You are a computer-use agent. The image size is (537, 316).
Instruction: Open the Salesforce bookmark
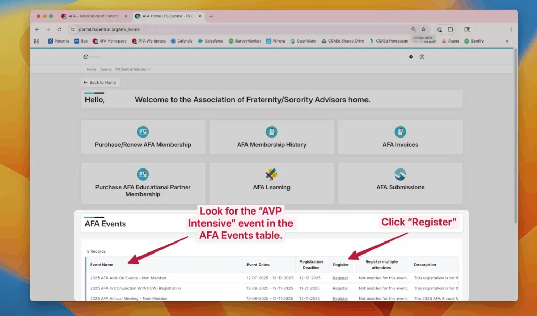coord(211,41)
